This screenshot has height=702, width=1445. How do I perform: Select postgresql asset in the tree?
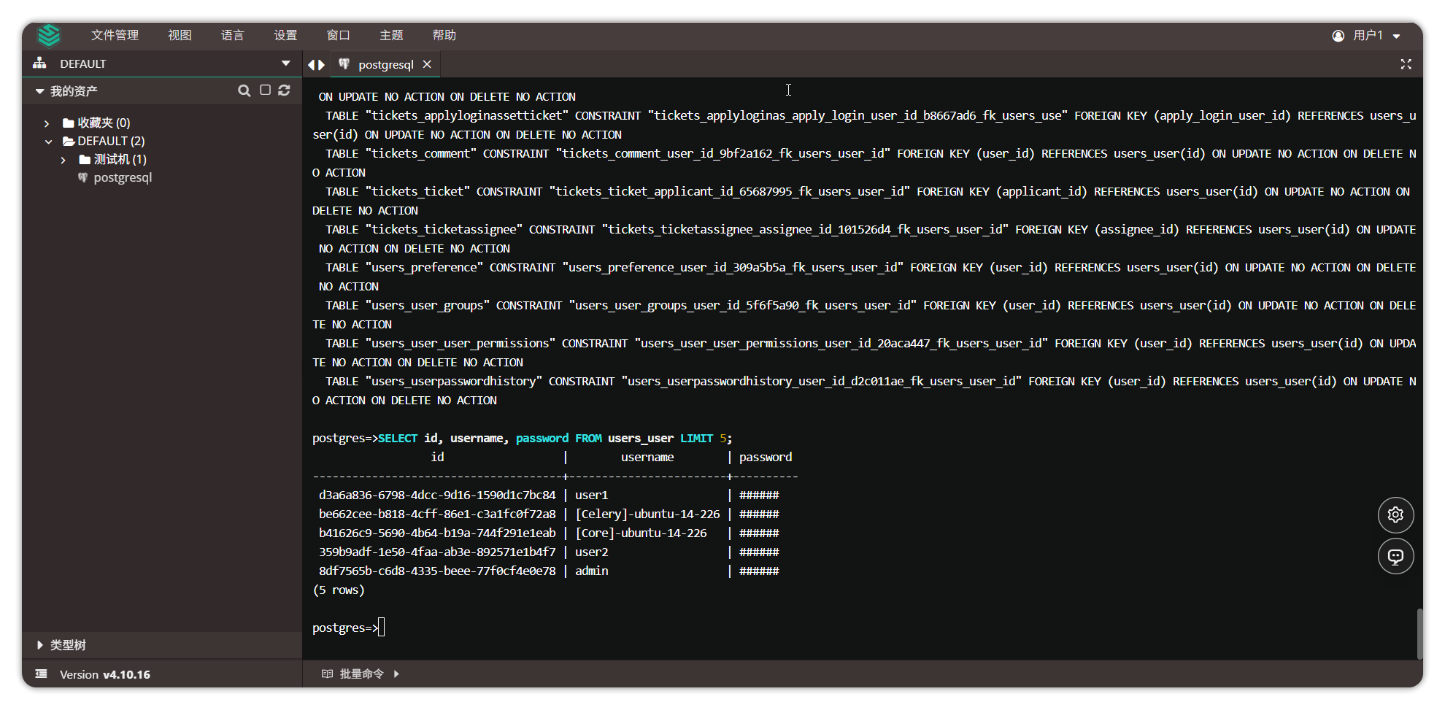(x=123, y=177)
